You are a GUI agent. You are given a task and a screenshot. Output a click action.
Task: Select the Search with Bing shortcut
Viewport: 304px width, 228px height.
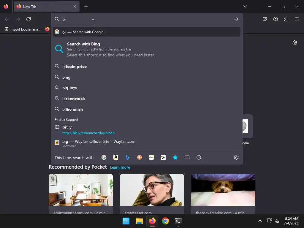click(147, 50)
